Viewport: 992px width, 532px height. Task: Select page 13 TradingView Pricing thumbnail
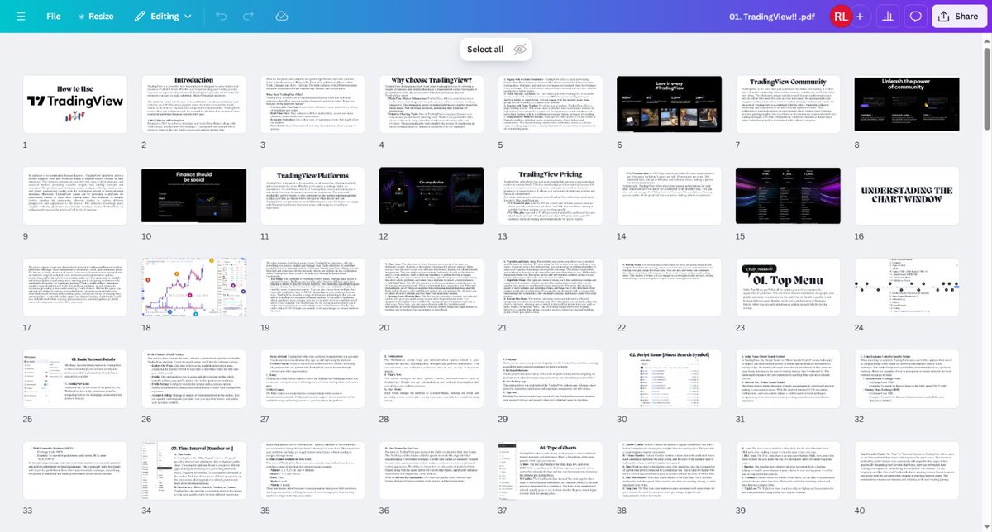click(x=550, y=196)
